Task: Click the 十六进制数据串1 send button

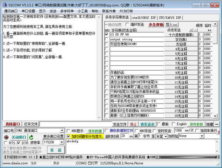Action: pos(181,34)
